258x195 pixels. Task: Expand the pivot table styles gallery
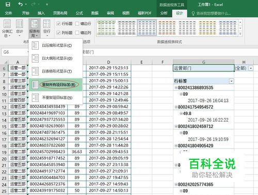pos(240,34)
